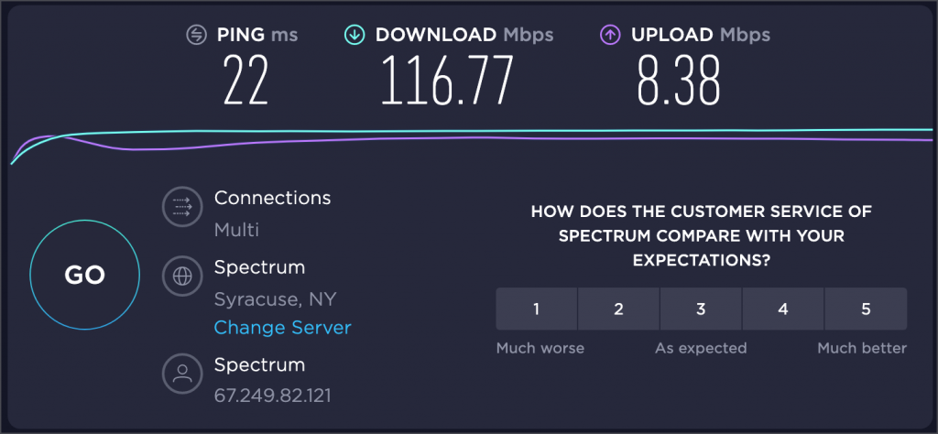
Task: Click the ping value 22
Action: point(245,80)
